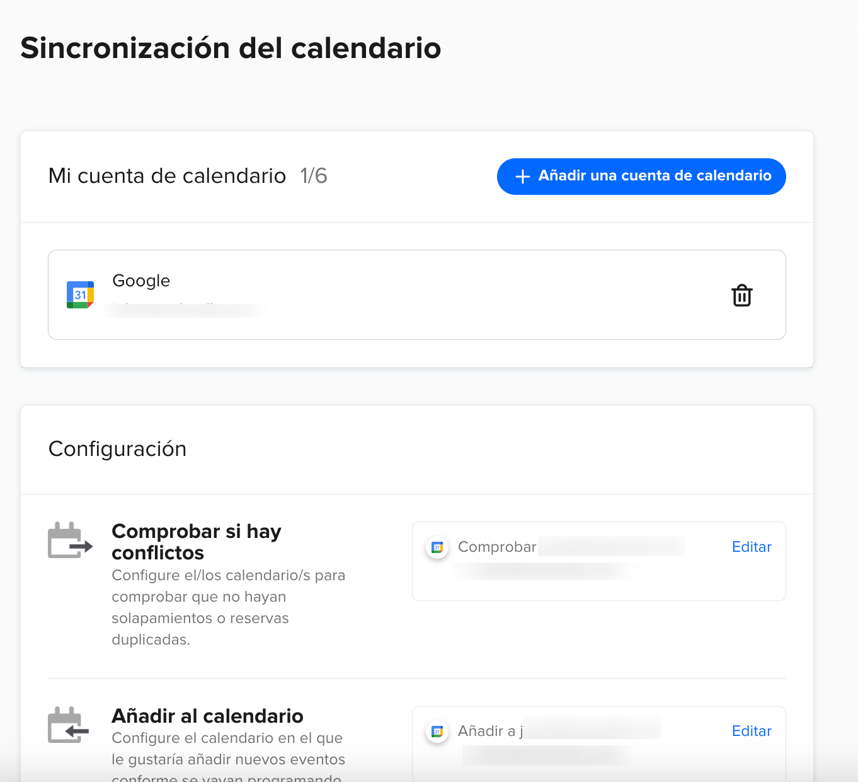Click the Añadir al calendario heading

[207, 716]
